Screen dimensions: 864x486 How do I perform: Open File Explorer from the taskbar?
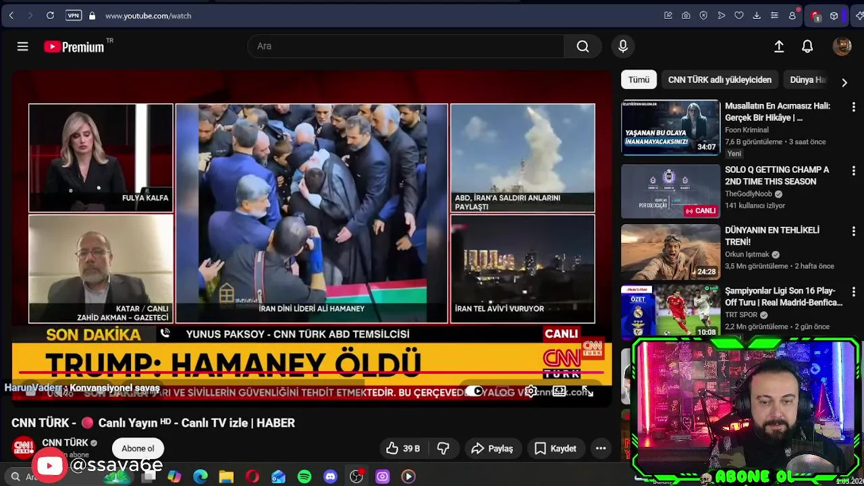[x=226, y=477]
